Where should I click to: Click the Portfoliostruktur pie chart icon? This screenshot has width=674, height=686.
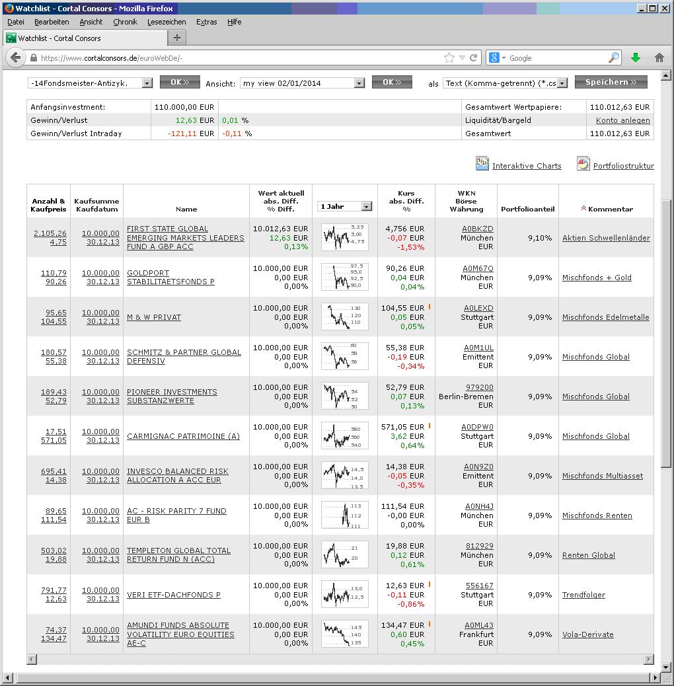click(583, 164)
